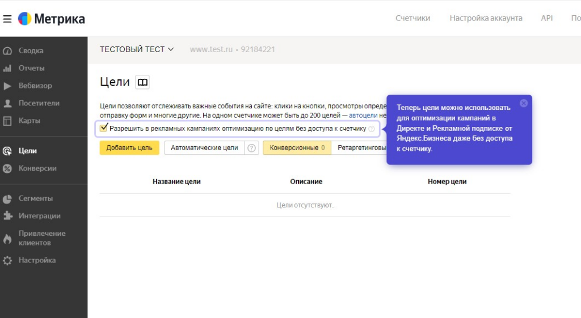Click the Добавить цель button
Screen dimensions: 581x318
click(x=129, y=148)
